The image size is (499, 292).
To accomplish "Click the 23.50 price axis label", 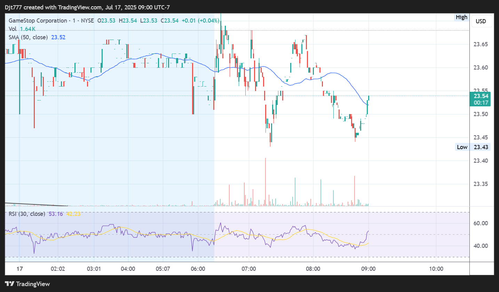I will click(481, 114).
